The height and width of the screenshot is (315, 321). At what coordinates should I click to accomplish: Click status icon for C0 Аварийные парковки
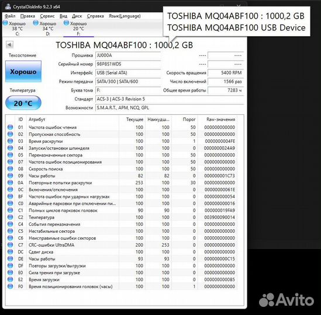point(11,204)
